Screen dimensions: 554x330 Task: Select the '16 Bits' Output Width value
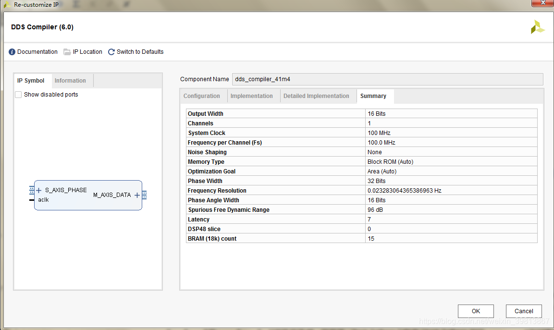pyautogui.click(x=377, y=114)
